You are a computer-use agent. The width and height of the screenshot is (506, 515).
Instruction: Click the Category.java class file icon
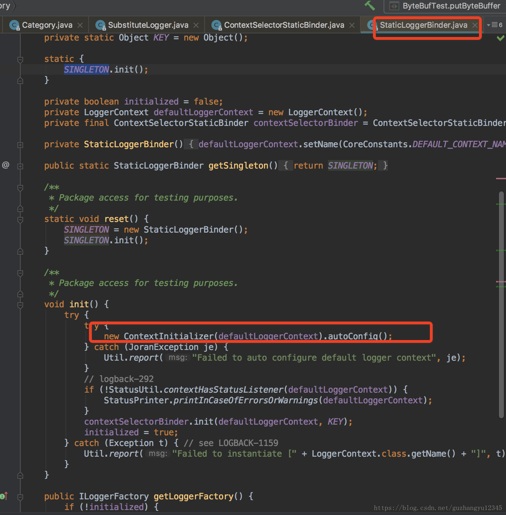pos(14,25)
